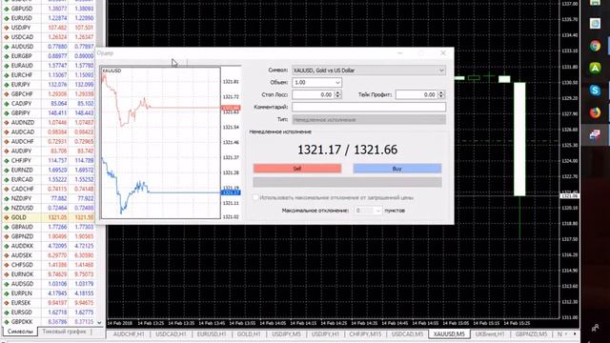Viewport: 610px width, 343px height.
Task: Select the EURSGD row in Market Watch
Action: pyautogui.click(x=49, y=313)
